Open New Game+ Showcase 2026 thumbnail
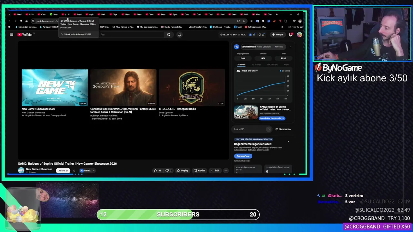 [x=55, y=87]
